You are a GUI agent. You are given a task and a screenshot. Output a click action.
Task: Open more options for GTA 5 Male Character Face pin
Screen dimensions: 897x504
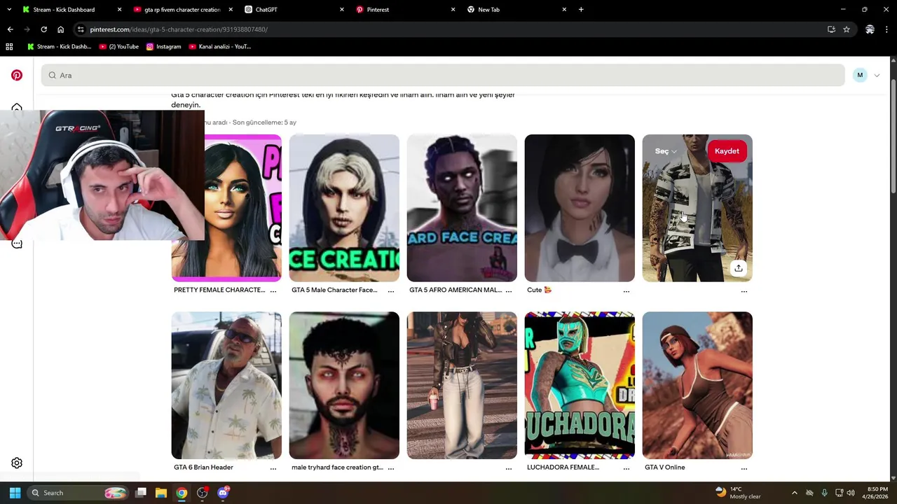pyautogui.click(x=391, y=290)
